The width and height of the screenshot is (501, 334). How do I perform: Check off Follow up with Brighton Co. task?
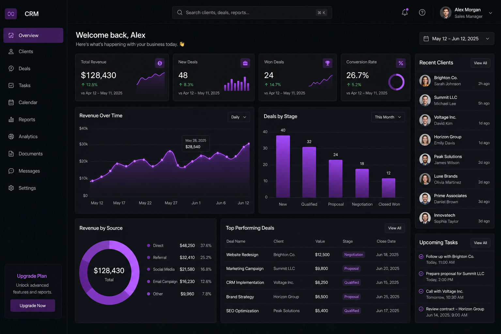[421, 256]
